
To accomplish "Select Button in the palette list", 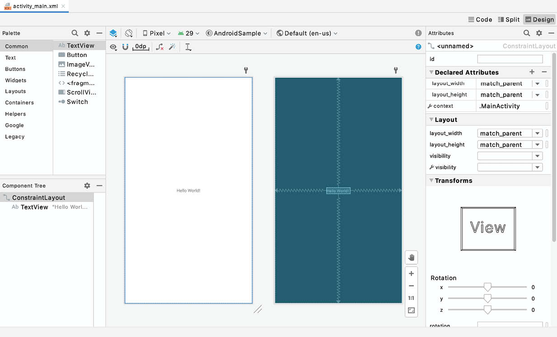I will (79, 55).
